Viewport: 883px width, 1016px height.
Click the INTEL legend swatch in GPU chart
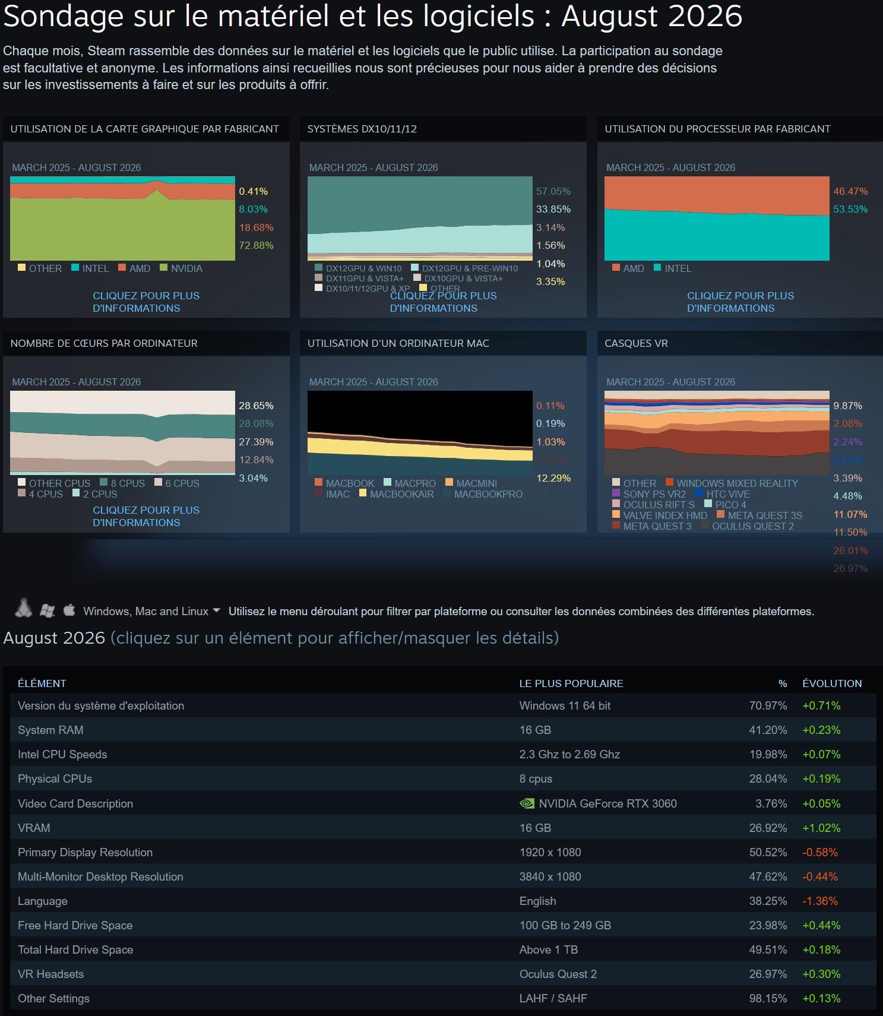[x=75, y=268]
